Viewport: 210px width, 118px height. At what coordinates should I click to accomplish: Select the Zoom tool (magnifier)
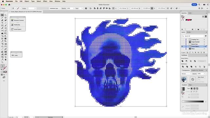point(2,62)
